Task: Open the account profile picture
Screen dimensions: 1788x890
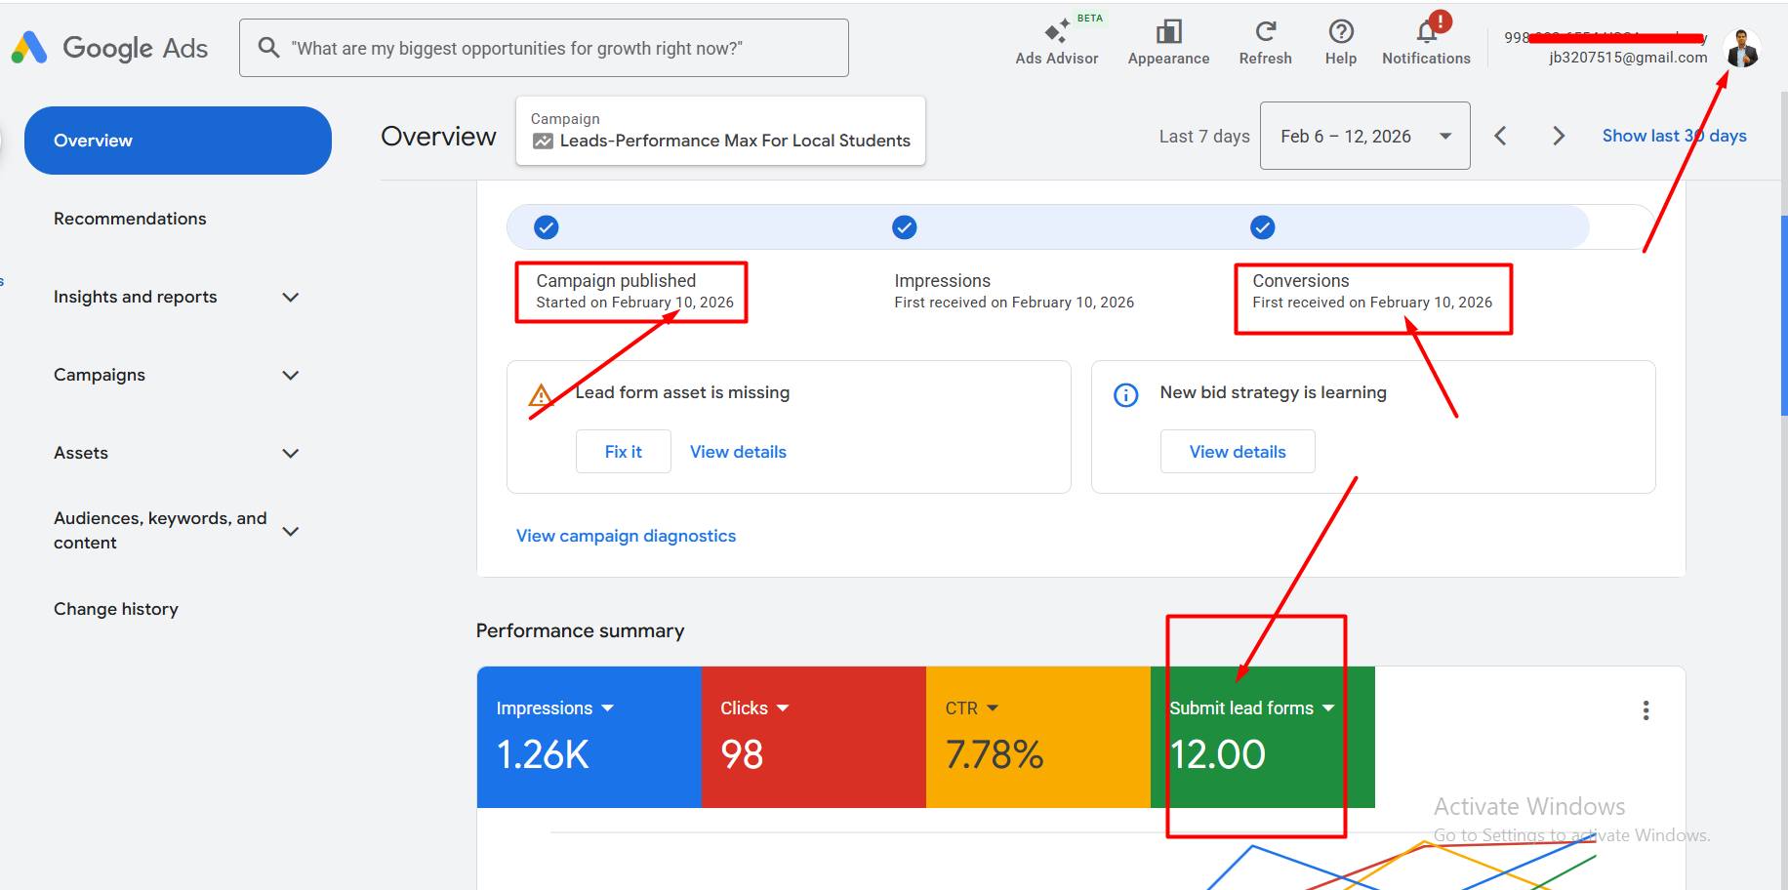Action: click(x=1742, y=48)
